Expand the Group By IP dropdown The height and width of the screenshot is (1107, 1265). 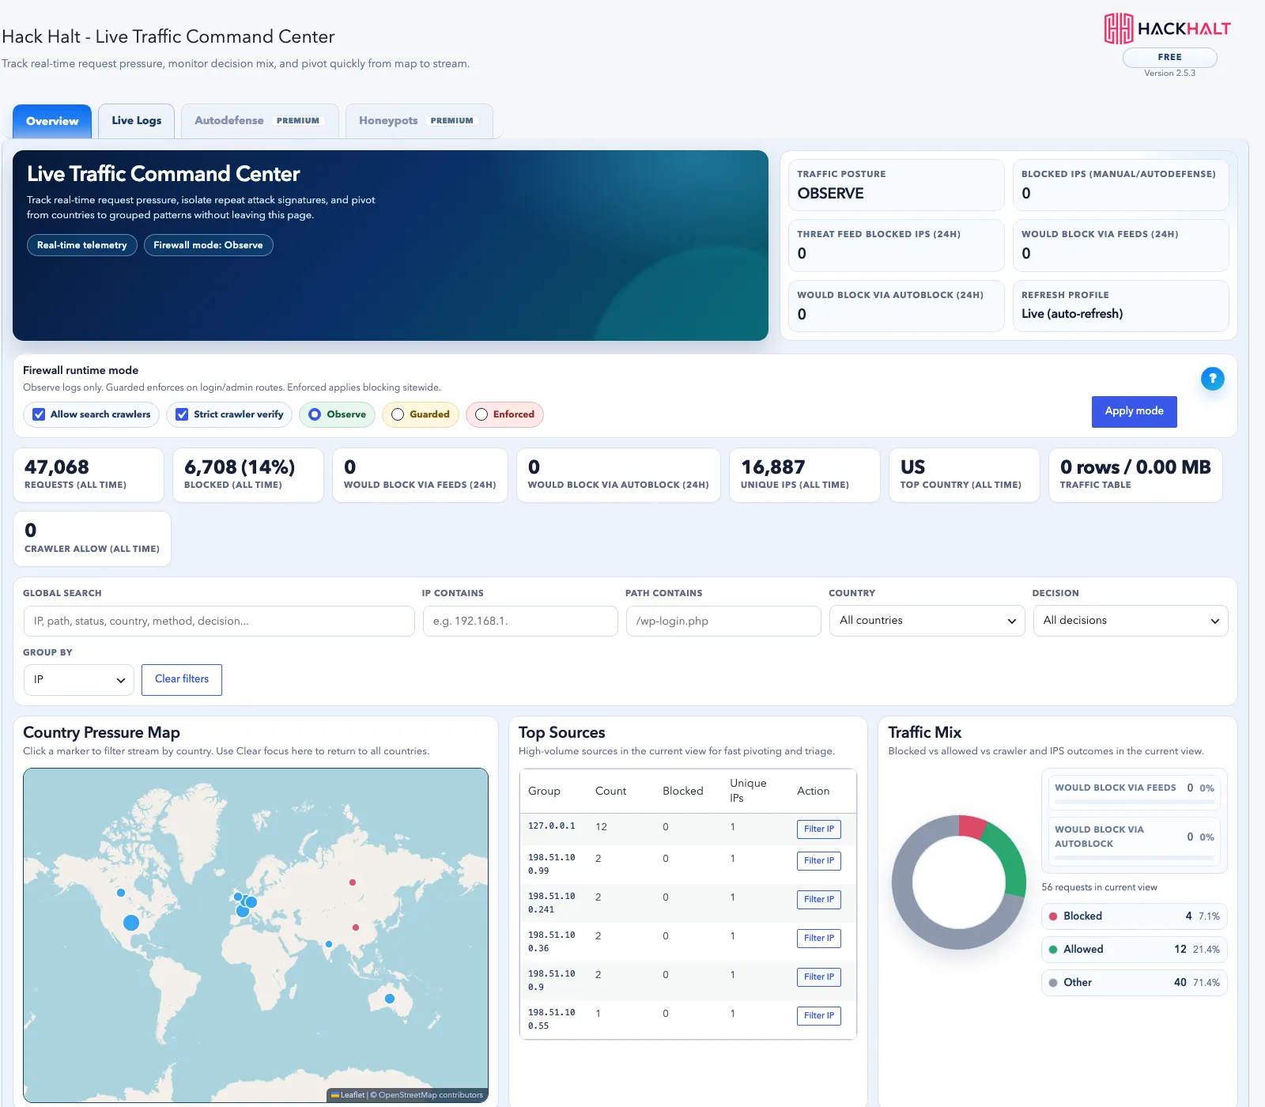click(x=79, y=680)
